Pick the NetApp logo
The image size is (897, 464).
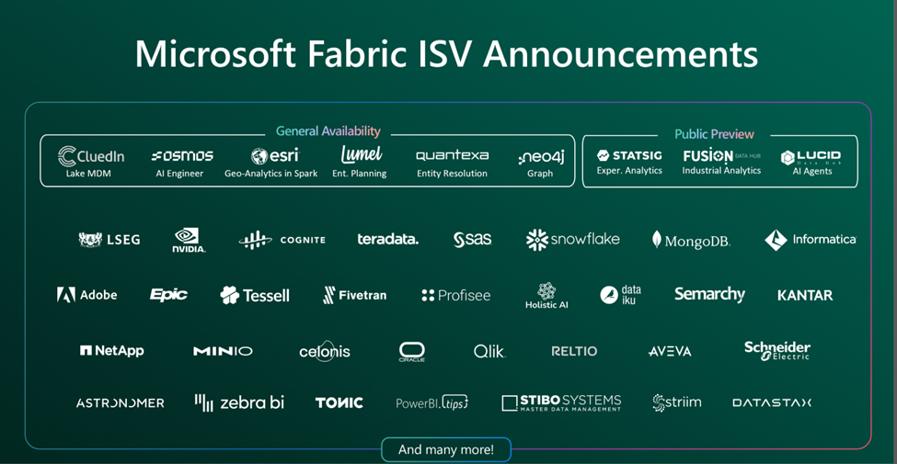click(x=111, y=351)
